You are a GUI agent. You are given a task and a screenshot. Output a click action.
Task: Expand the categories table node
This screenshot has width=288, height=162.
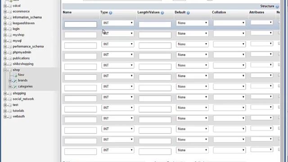point(10,87)
